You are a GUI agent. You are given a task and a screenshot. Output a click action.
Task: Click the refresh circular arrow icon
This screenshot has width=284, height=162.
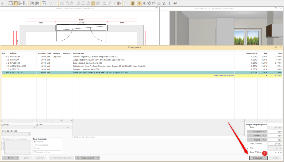[126, 3]
